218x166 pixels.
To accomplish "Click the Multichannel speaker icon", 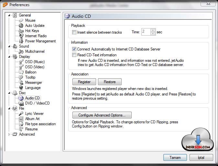I will (21, 51).
